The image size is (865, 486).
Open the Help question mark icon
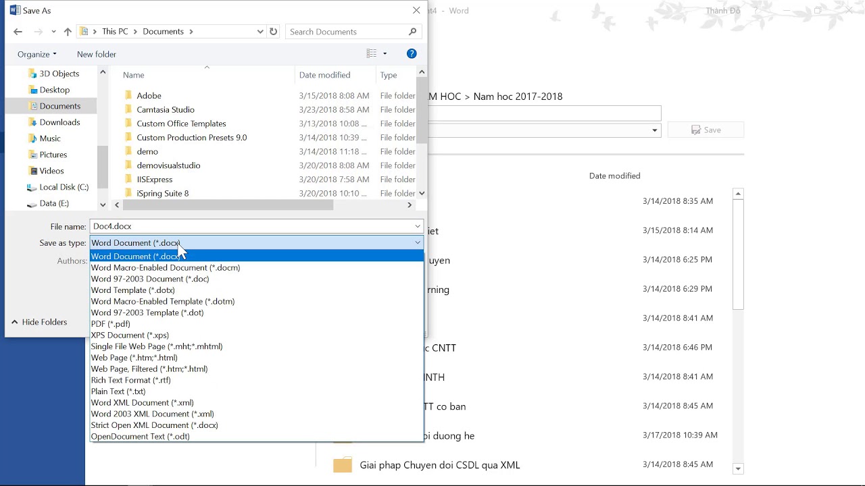[412, 54]
